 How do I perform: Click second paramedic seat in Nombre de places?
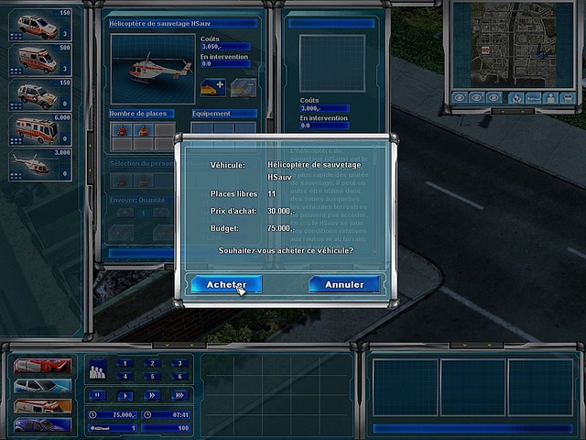click(144, 130)
